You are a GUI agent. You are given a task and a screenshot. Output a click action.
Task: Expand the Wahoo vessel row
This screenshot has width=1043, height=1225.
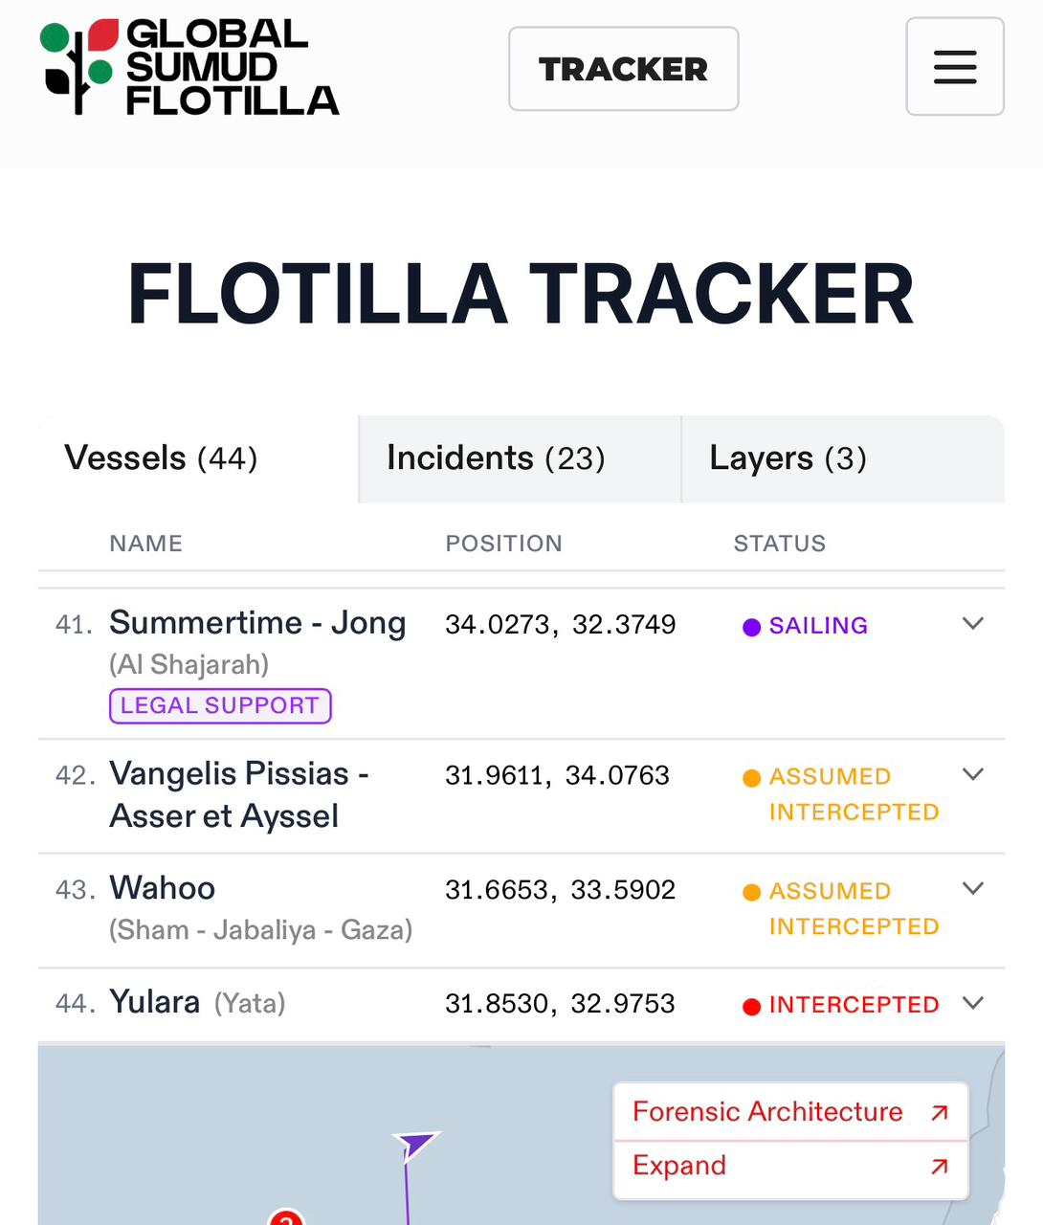(973, 889)
